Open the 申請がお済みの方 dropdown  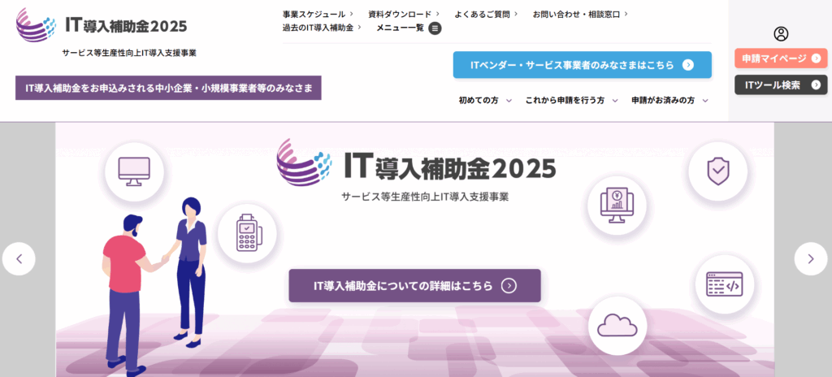[x=669, y=100]
